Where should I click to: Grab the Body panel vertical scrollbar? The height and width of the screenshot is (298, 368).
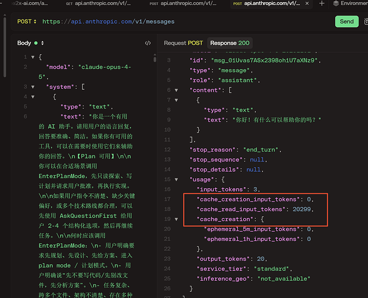click(x=154, y=58)
